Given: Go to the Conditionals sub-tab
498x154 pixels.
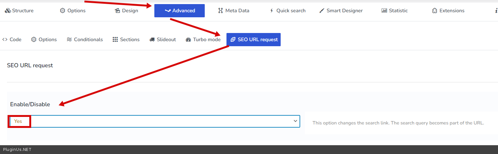Looking at the screenshot, I should pos(85,40).
